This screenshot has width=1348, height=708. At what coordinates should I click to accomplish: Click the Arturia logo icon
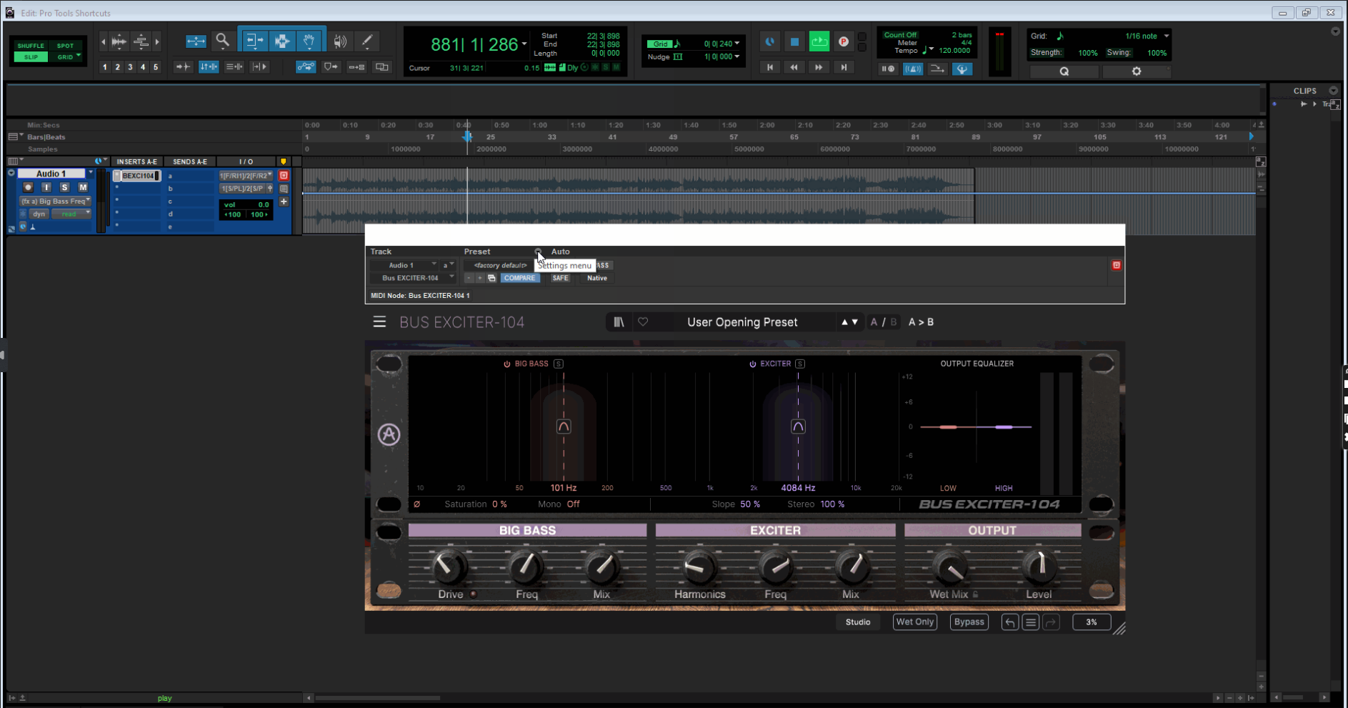pyautogui.click(x=389, y=434)
